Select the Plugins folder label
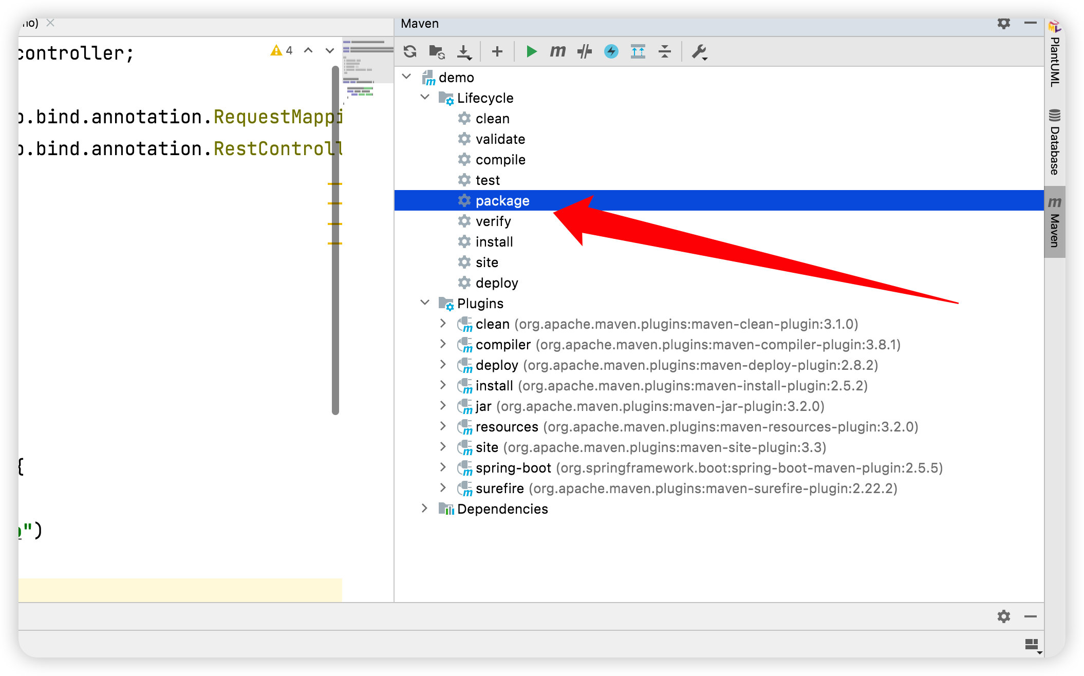The height and width of the screenshot is (676, 1084). [480, 304]
